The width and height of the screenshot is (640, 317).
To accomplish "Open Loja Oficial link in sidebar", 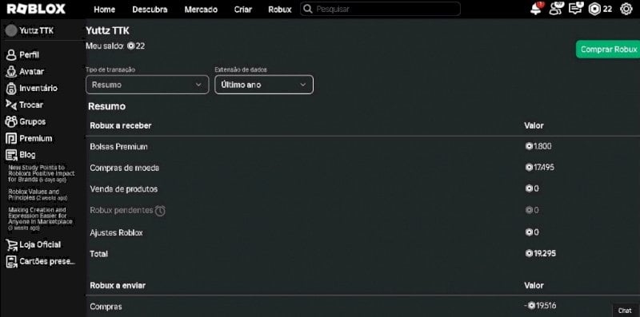I will click(x=40, y=245).
